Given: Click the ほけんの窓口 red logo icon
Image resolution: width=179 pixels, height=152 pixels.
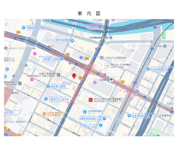Looking at the screenshot, I should click(x=91, y=100).
